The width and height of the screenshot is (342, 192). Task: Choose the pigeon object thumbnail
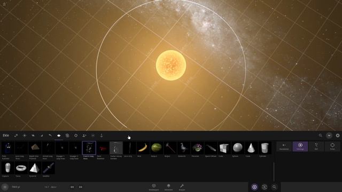pyautogui.click(x=184, y=148)
